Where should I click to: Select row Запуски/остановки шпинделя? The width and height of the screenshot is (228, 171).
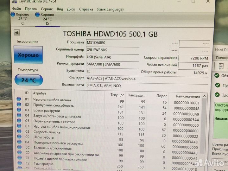point(108,117)
